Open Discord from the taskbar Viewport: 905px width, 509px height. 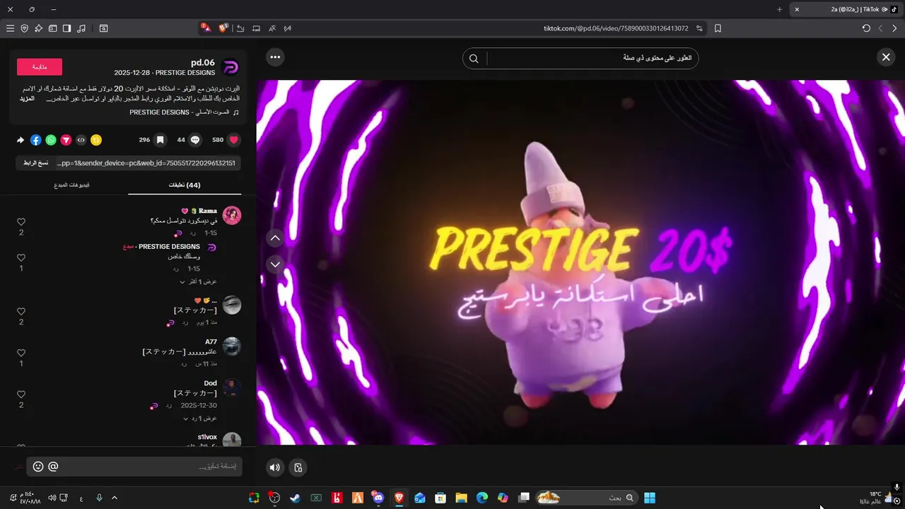(378, 498)
